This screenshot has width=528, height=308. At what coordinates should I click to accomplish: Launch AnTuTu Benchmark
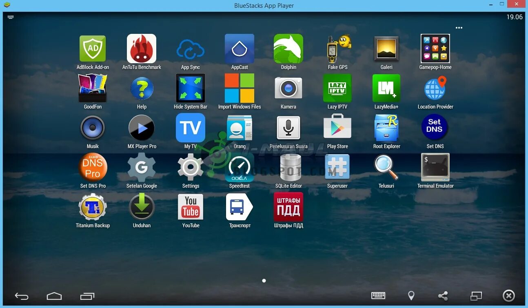(142, 49)
